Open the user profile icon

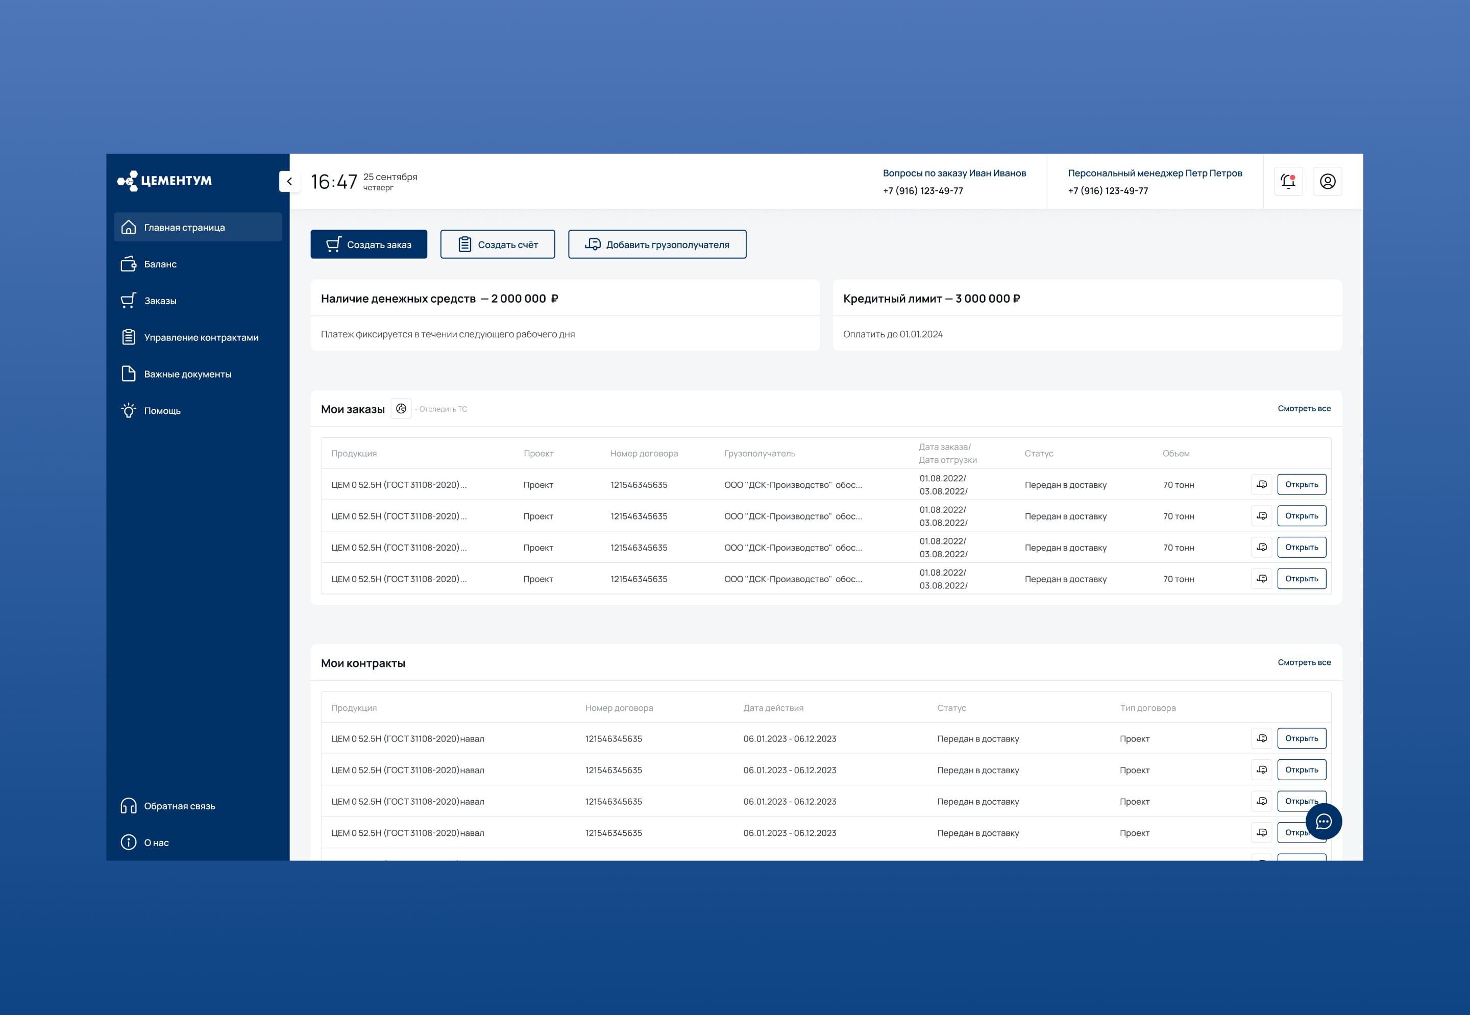(1328, 181)
